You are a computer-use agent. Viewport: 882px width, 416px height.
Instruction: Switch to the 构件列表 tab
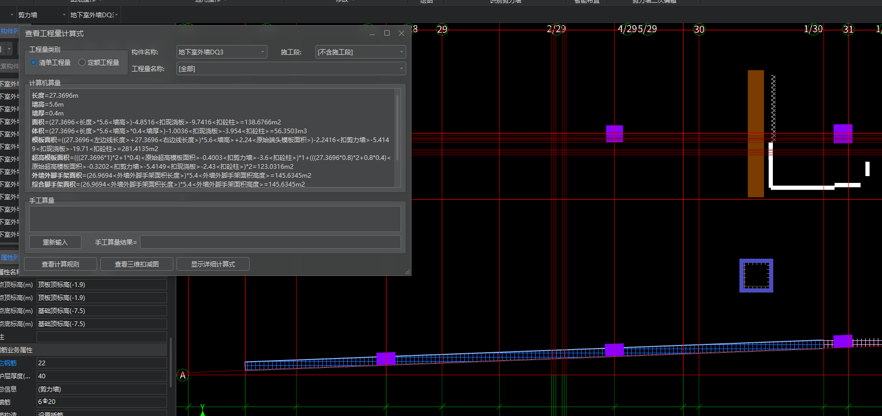click(9, 31)
